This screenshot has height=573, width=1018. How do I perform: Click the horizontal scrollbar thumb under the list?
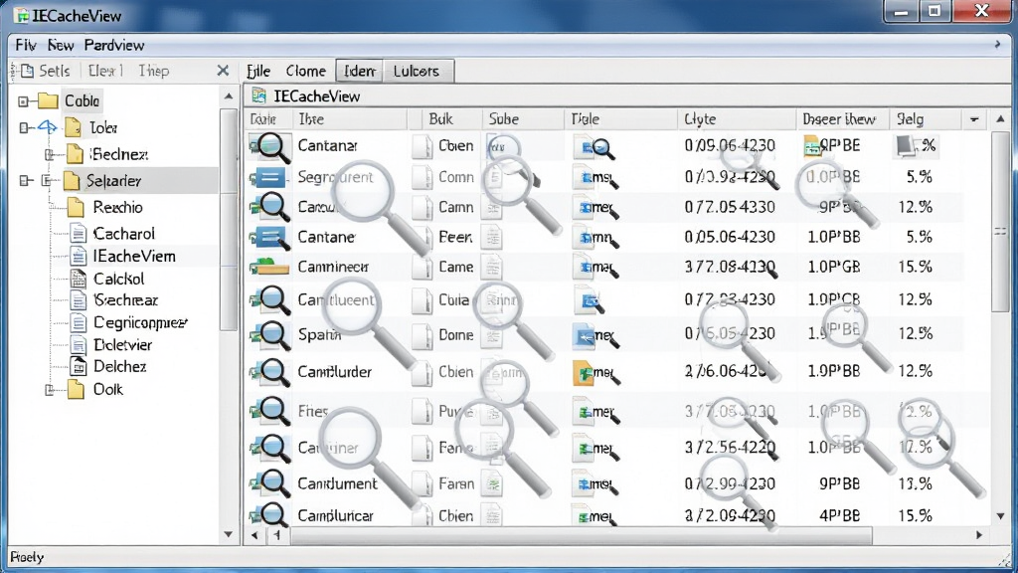pos(581,535)
